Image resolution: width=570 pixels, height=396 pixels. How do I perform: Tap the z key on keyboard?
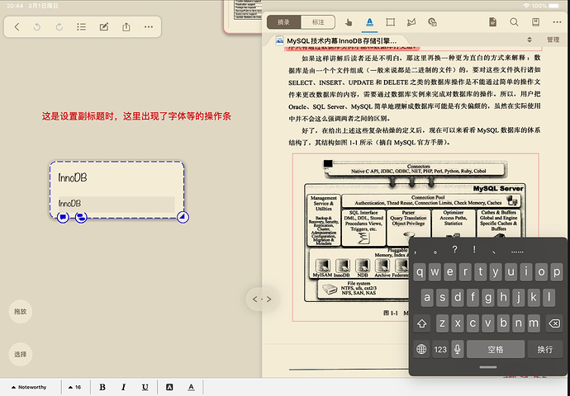[443, 323]
